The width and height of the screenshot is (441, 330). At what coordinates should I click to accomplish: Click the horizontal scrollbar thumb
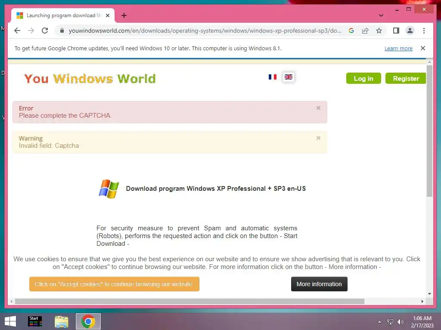click(189, 301)
